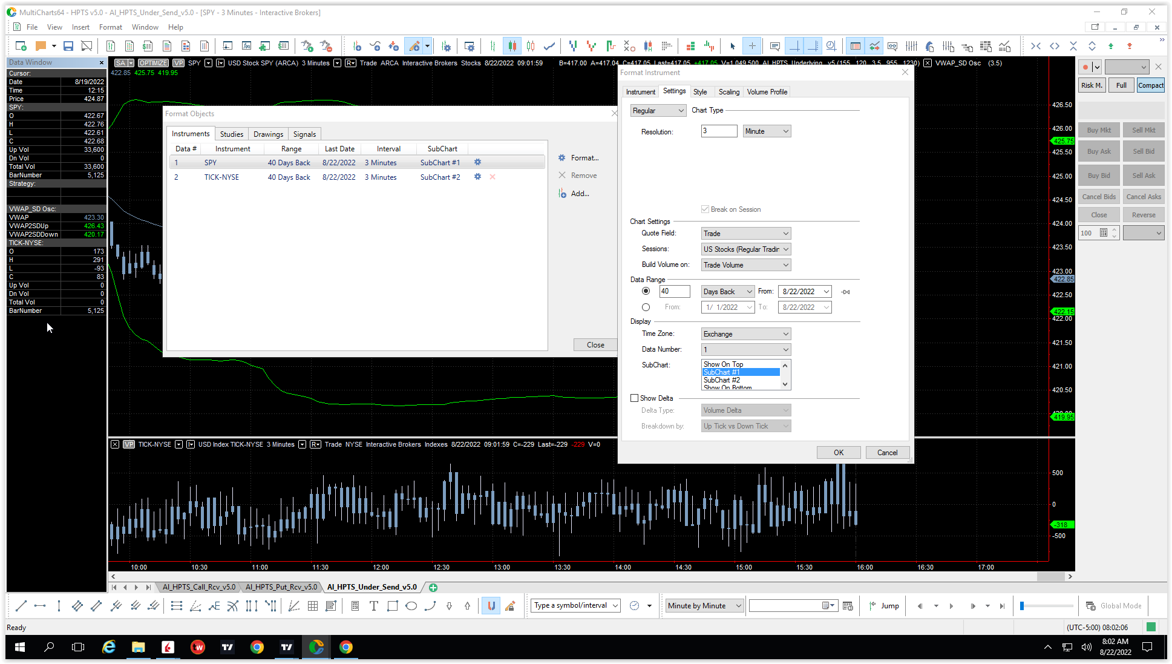Image resolution: width=1172 pixels, height=664 pixels.
Task: Click the add new chart tab plus icon
Action: (x=433, y=587)
